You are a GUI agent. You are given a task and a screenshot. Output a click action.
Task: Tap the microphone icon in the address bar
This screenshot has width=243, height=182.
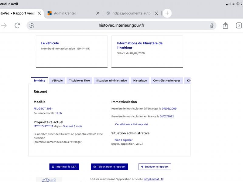211,25
